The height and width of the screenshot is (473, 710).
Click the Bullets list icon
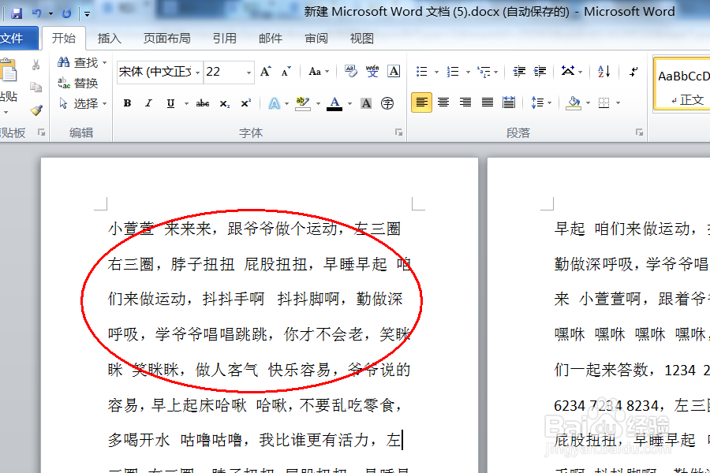coord(422,72)
